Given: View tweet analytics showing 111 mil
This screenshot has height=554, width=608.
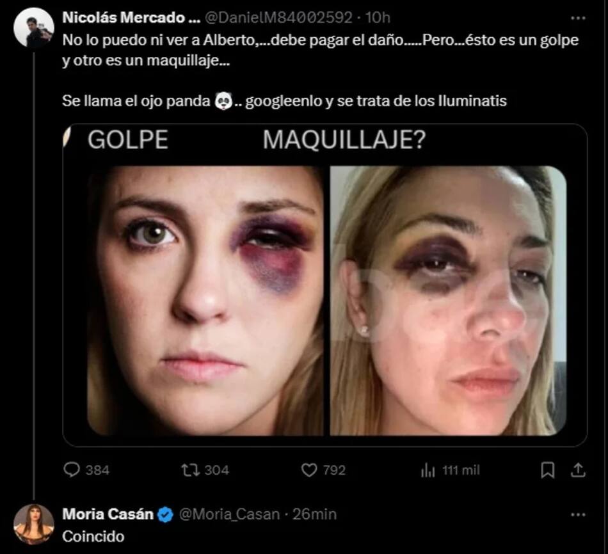Looking at the screenshot, I should (428, 470).
